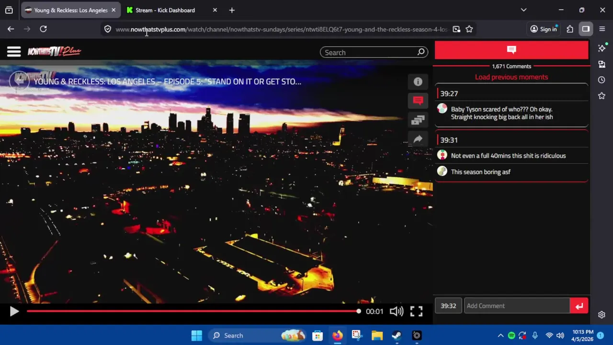Open Microsoft Store from taskbar
Viewport: 613px width, 345px height.
318,335
